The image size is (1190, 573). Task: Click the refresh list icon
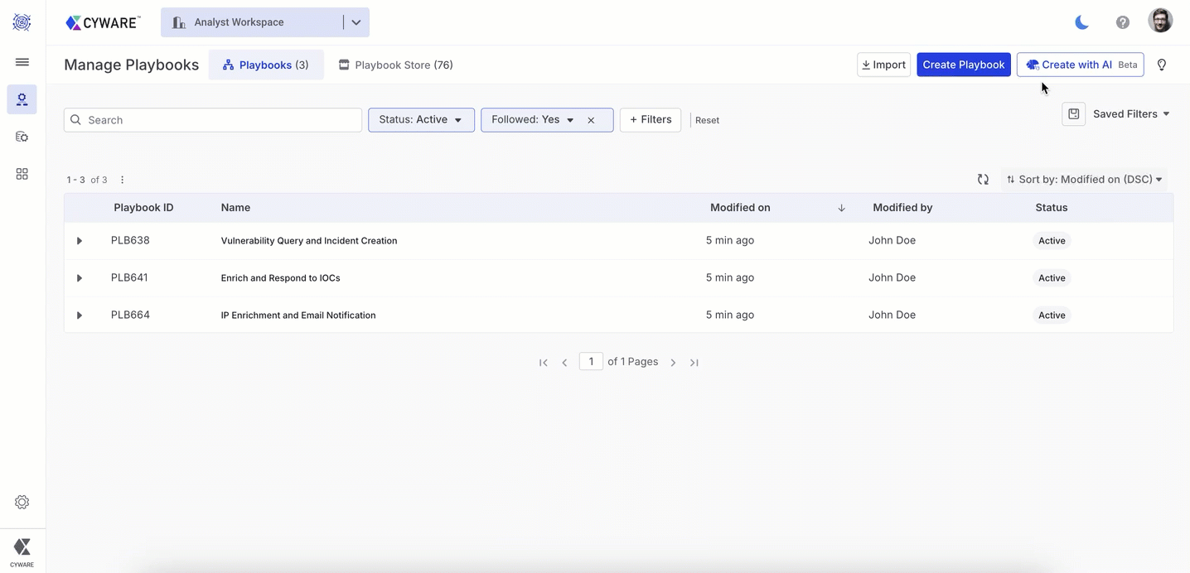click(x=983, y=180)
